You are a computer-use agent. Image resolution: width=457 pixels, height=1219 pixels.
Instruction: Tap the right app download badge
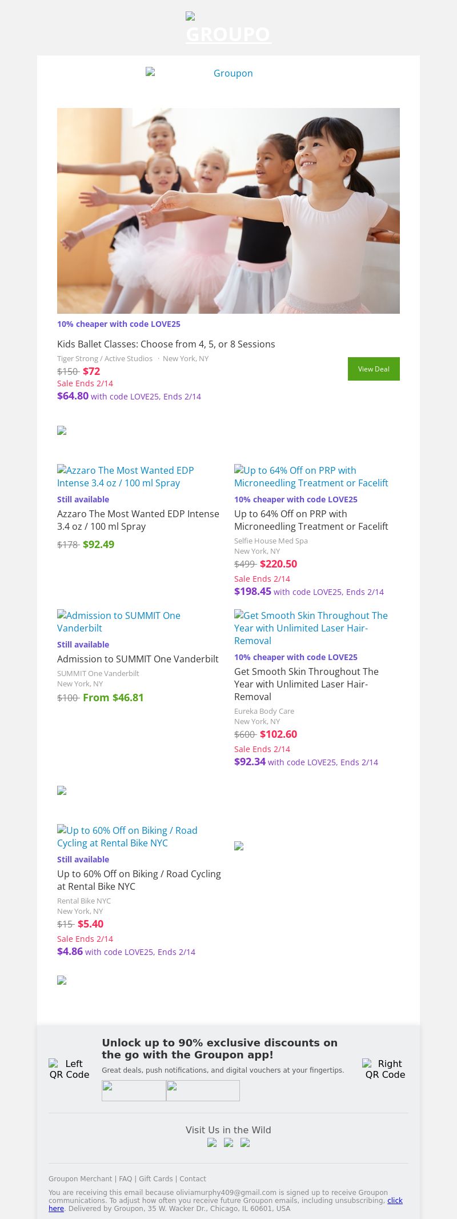click(x=203, y=1090)
